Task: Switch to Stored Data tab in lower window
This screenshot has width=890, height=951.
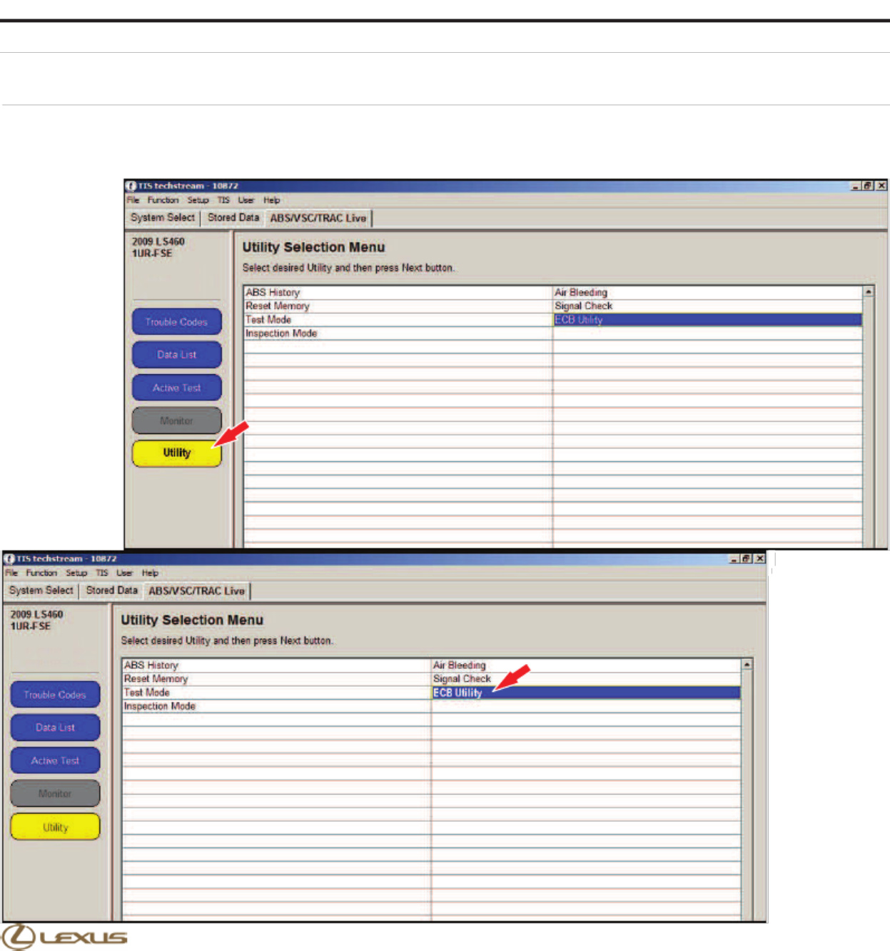Action: pos(112,590)
